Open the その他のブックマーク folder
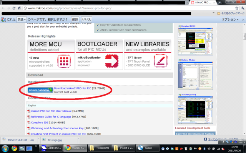The width and height of the screenshot is (246, 153). click(x=231, y=13)
